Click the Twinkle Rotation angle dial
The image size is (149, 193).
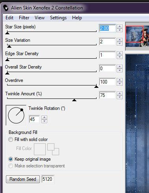click(16, 115)
